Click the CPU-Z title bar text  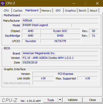[11, 3]
